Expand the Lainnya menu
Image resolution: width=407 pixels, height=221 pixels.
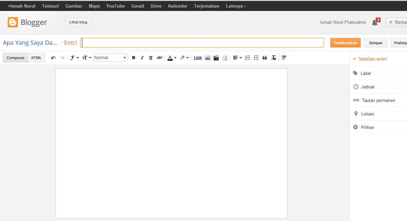coord(236,6)
